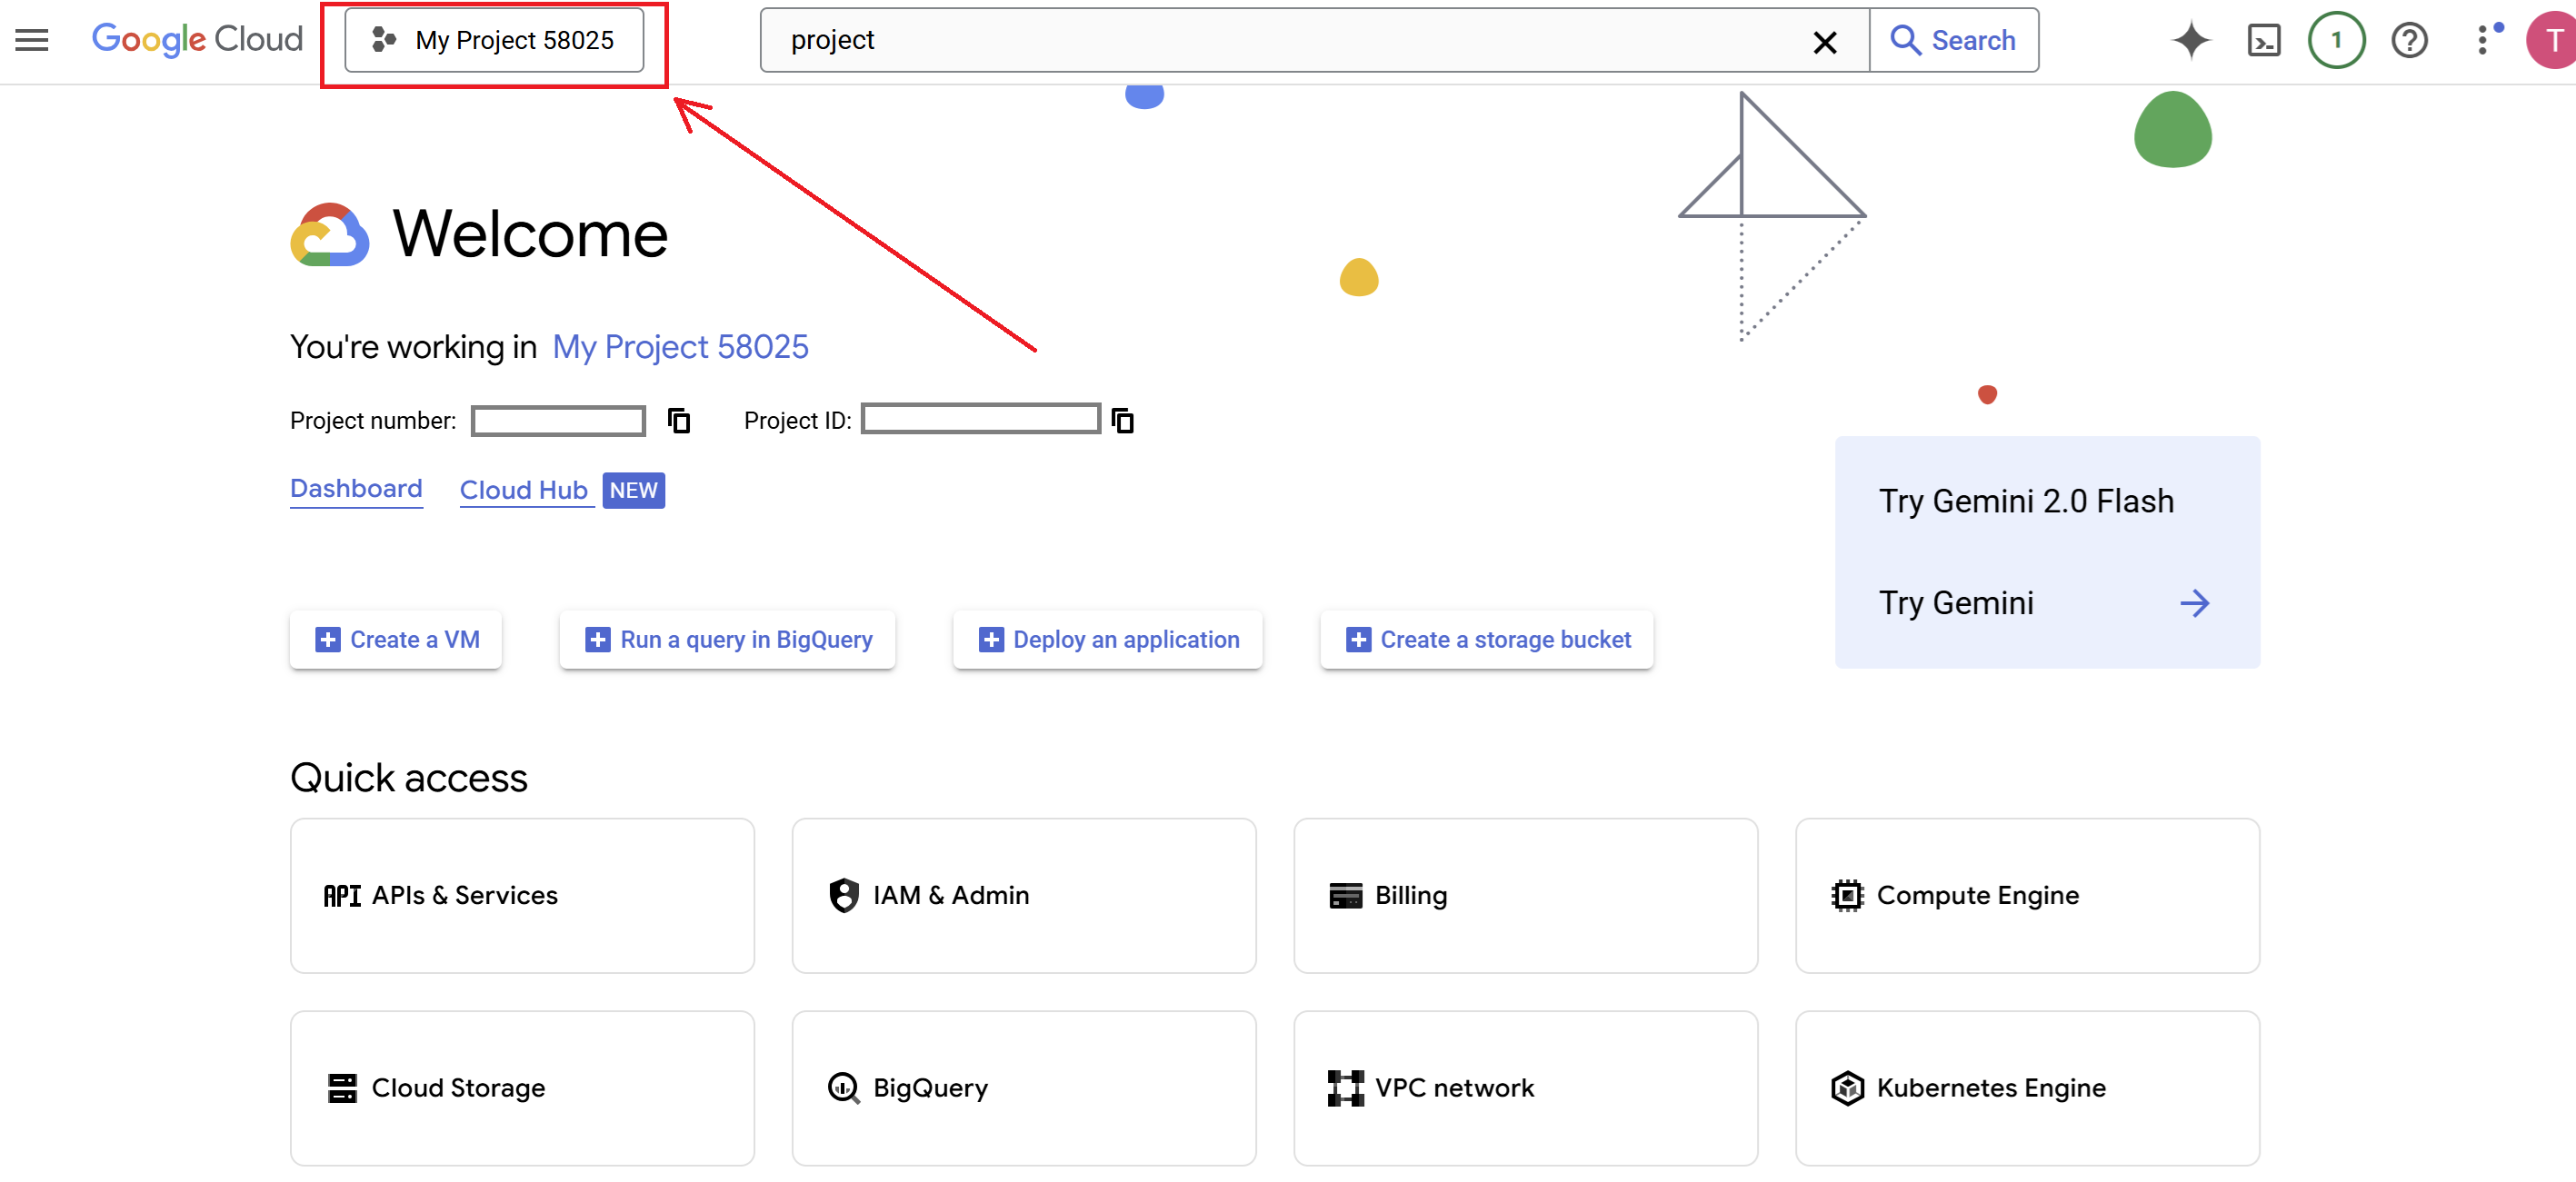Open notifications badge showing 1
2576x1182 pixels.
point(2336,40)
